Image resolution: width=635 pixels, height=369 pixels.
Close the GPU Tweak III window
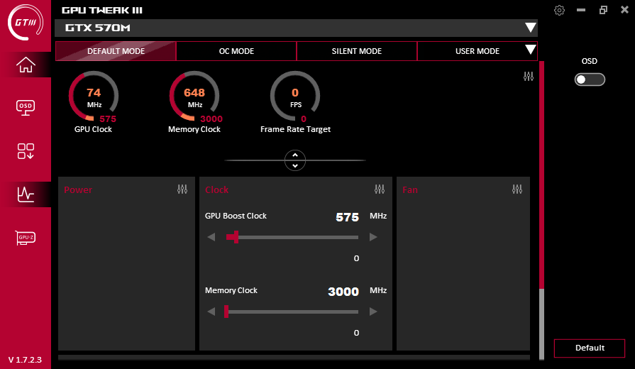coord(625,10)
